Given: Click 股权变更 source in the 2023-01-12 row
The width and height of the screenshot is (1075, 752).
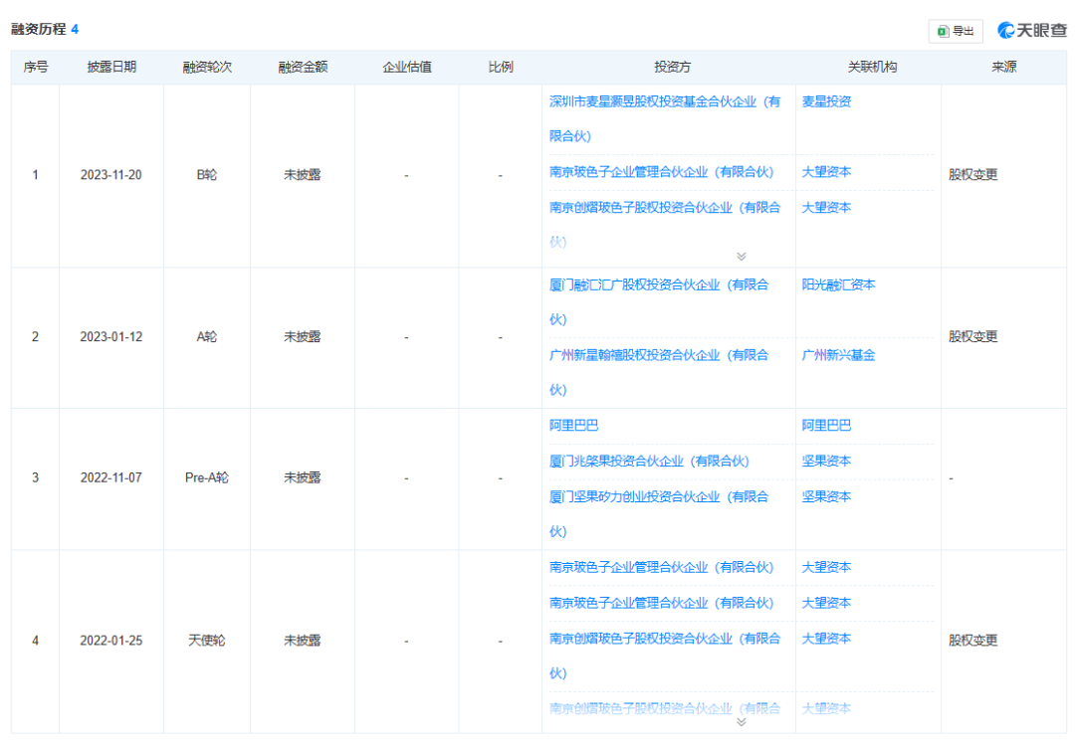Looking at the screenshot, I should click(972, 337).
